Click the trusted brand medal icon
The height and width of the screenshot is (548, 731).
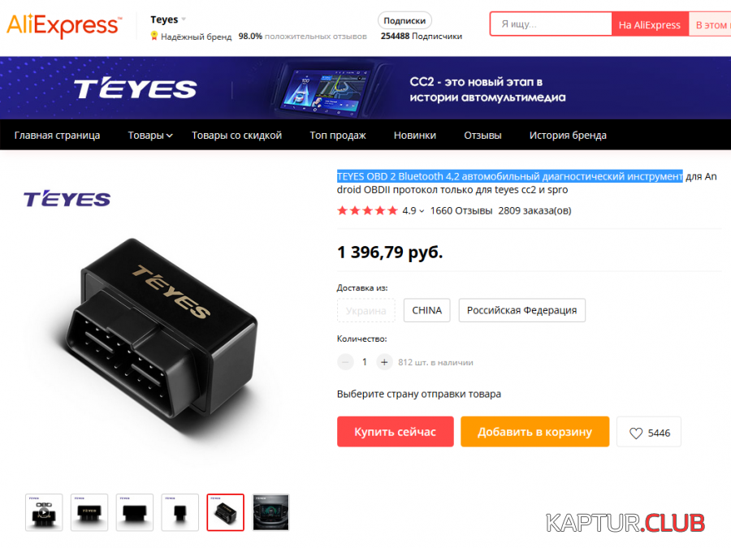[154, 36]
